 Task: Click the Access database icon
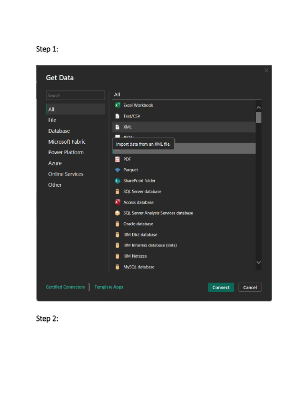[x=118, y=202]
